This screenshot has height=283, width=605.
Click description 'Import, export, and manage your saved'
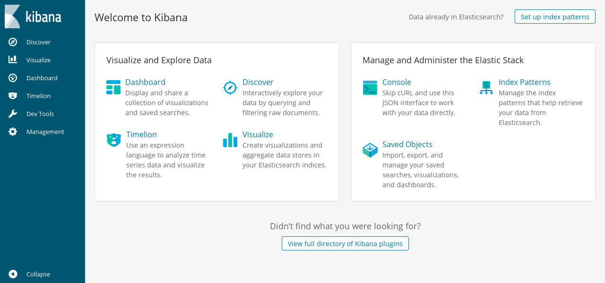pyautogui.click(x=420, y=170)
